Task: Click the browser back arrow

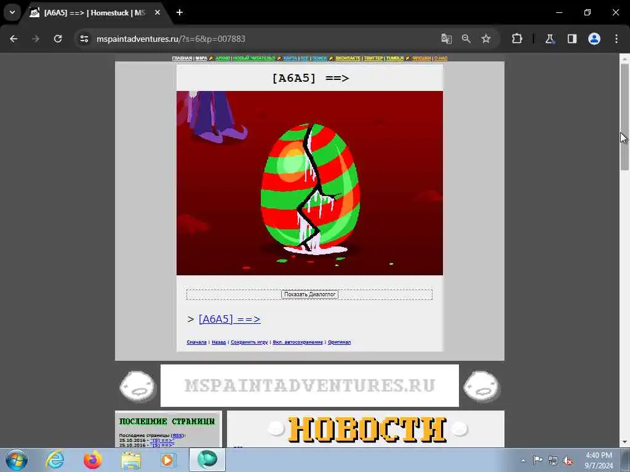Action: click(14, 39)
